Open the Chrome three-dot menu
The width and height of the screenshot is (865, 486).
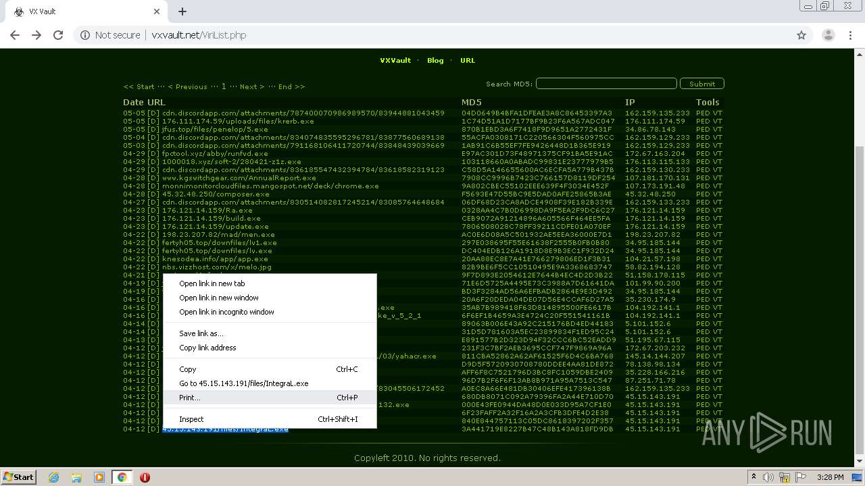[849, 35]
